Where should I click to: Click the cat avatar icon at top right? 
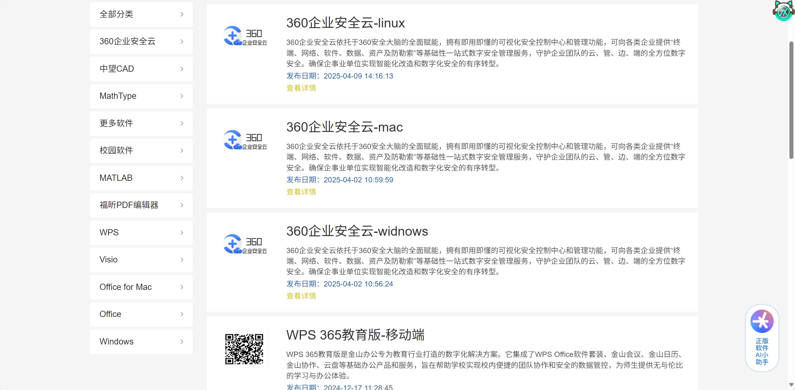[x=783, y=11]
